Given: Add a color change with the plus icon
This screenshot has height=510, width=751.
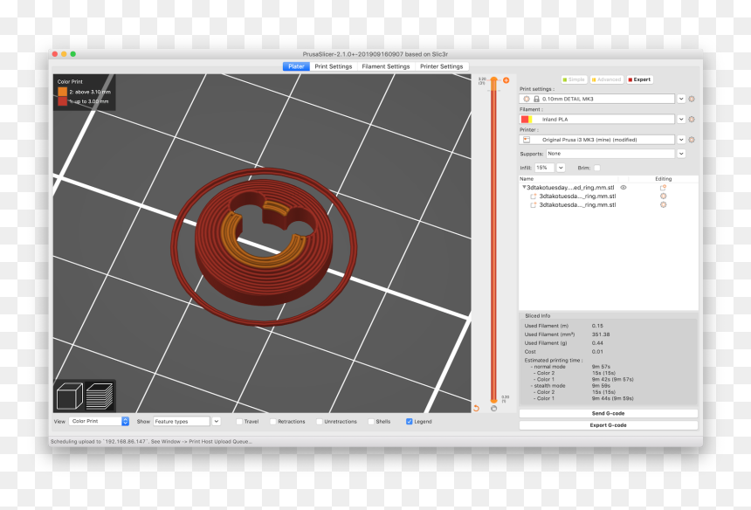Looking at the screenshot, I should click(506, 80).
